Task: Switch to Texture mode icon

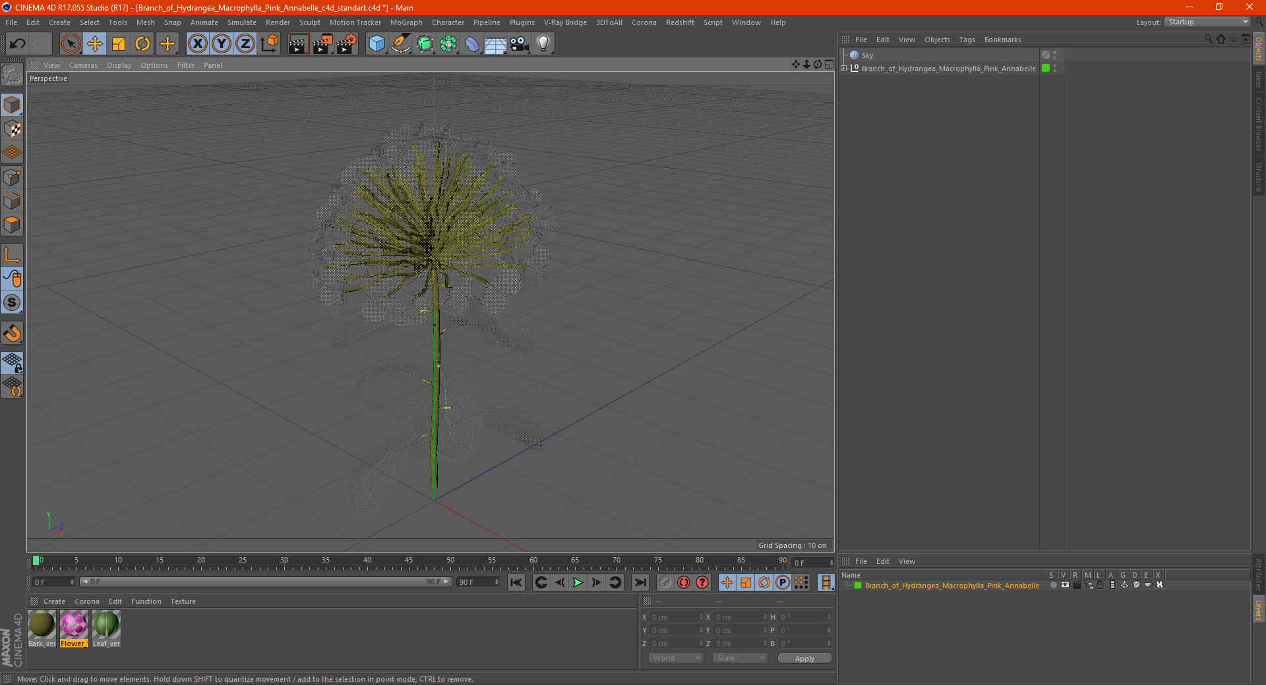Action: pos(12,129)
